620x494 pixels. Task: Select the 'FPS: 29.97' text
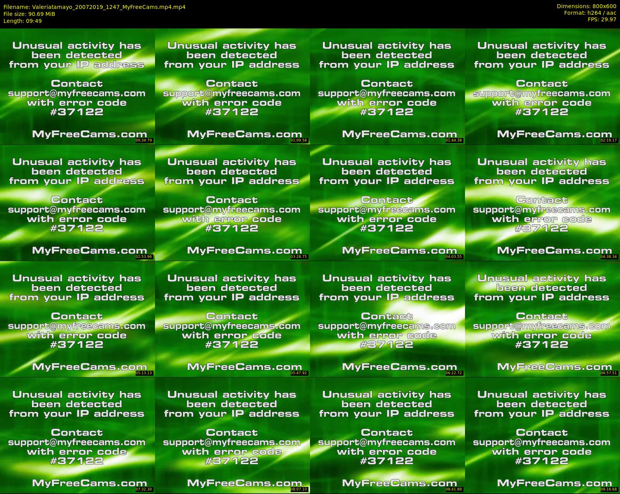pos(602,19)
